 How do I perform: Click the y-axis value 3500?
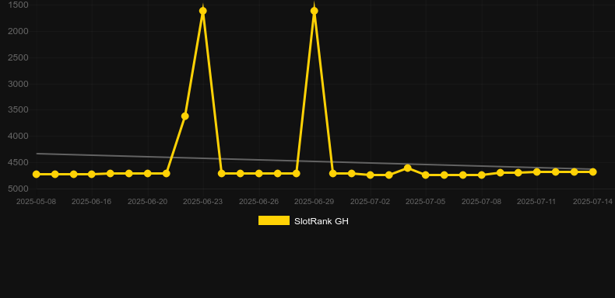(18, 109)
